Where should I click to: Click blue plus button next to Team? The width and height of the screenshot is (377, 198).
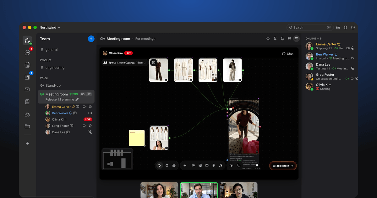[x=91, y=39]
